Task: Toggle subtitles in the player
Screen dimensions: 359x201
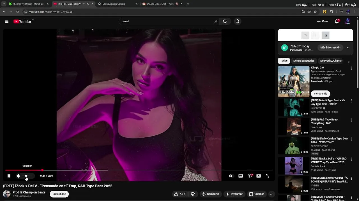Action: (x=241, y=176)
